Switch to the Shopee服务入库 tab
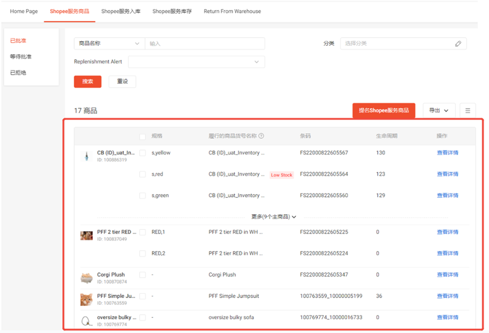The image size is (489, 333). (x=121, y=11)
